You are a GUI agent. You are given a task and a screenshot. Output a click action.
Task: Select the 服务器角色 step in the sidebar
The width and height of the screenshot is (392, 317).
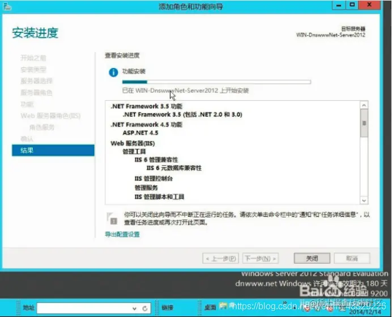36,93
